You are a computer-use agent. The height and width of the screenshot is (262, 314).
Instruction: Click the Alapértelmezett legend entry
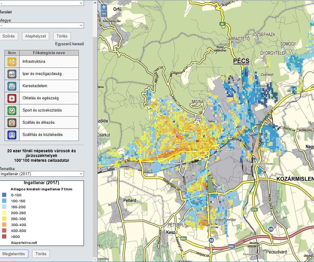(24, 243)
